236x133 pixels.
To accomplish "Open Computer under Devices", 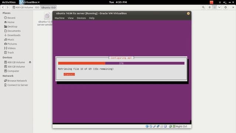I will (x=12, y=71).
